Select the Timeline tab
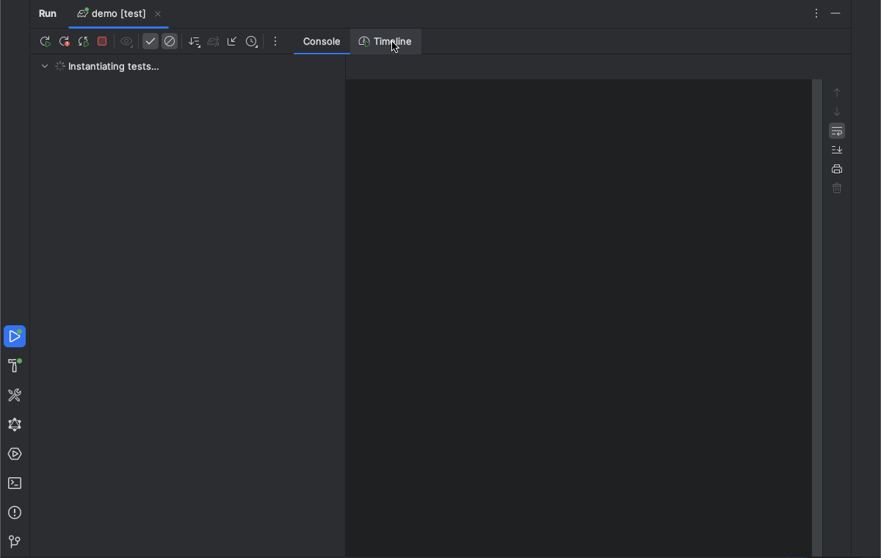This screenshot has height=558, width=881. pyautogui.click(x=385, y=42)
